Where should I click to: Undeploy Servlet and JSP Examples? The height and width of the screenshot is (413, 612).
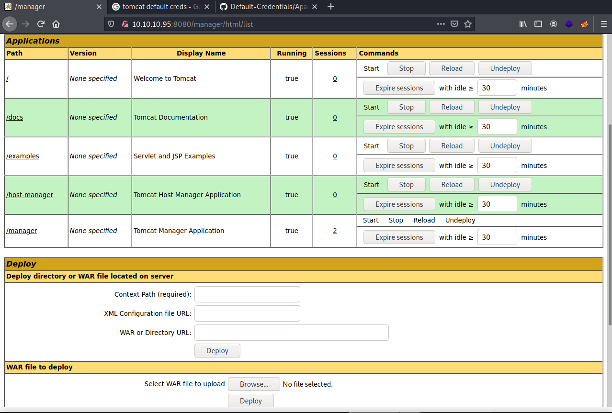point(505,146)
